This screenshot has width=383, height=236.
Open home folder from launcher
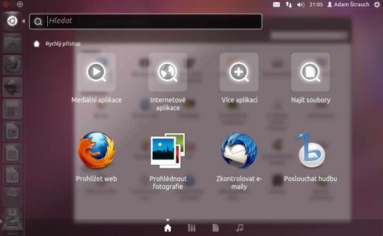tap(12, 43)
